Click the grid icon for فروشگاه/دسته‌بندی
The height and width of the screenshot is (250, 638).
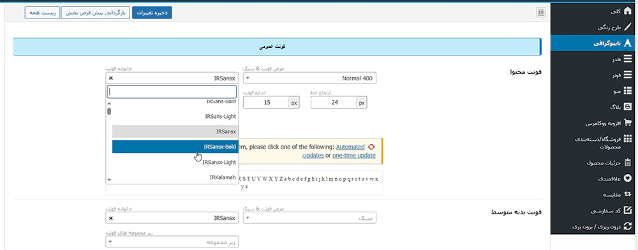coord(627,139)
